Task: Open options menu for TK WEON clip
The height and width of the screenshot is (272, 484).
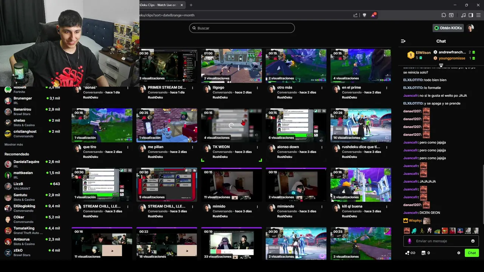Action: tap(257, 147)
